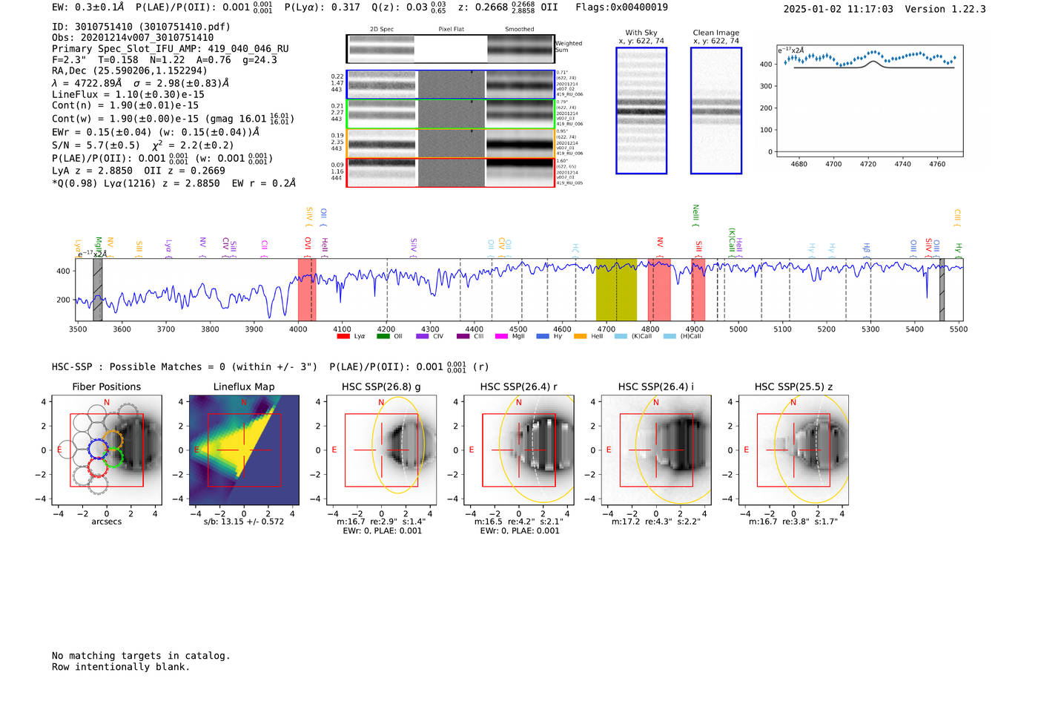Click the m:17.2 re:4.3" s:2.2" caption
The height and width of the screenshot is (707, 1038).
coord(655,522)
